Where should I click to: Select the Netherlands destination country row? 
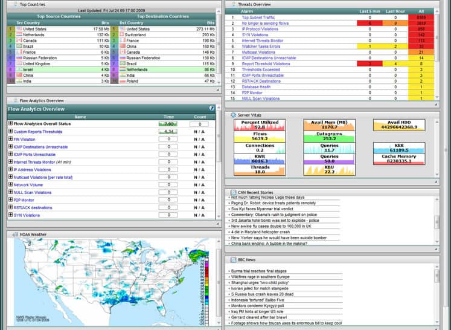(x=163, y=70)
